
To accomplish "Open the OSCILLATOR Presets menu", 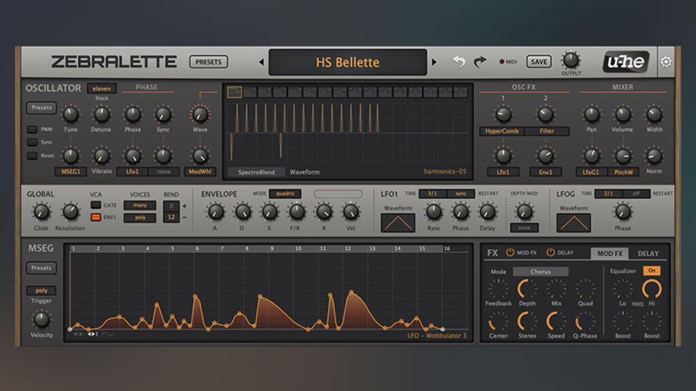I will 41,107.
